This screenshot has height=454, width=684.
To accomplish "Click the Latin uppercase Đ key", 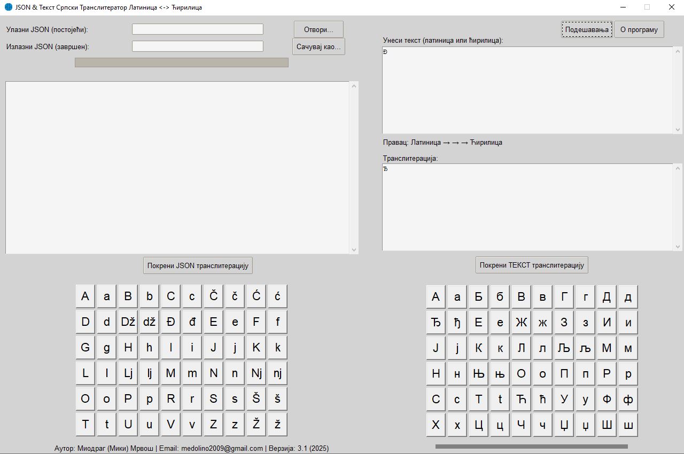I will click(x=170, y=322).
